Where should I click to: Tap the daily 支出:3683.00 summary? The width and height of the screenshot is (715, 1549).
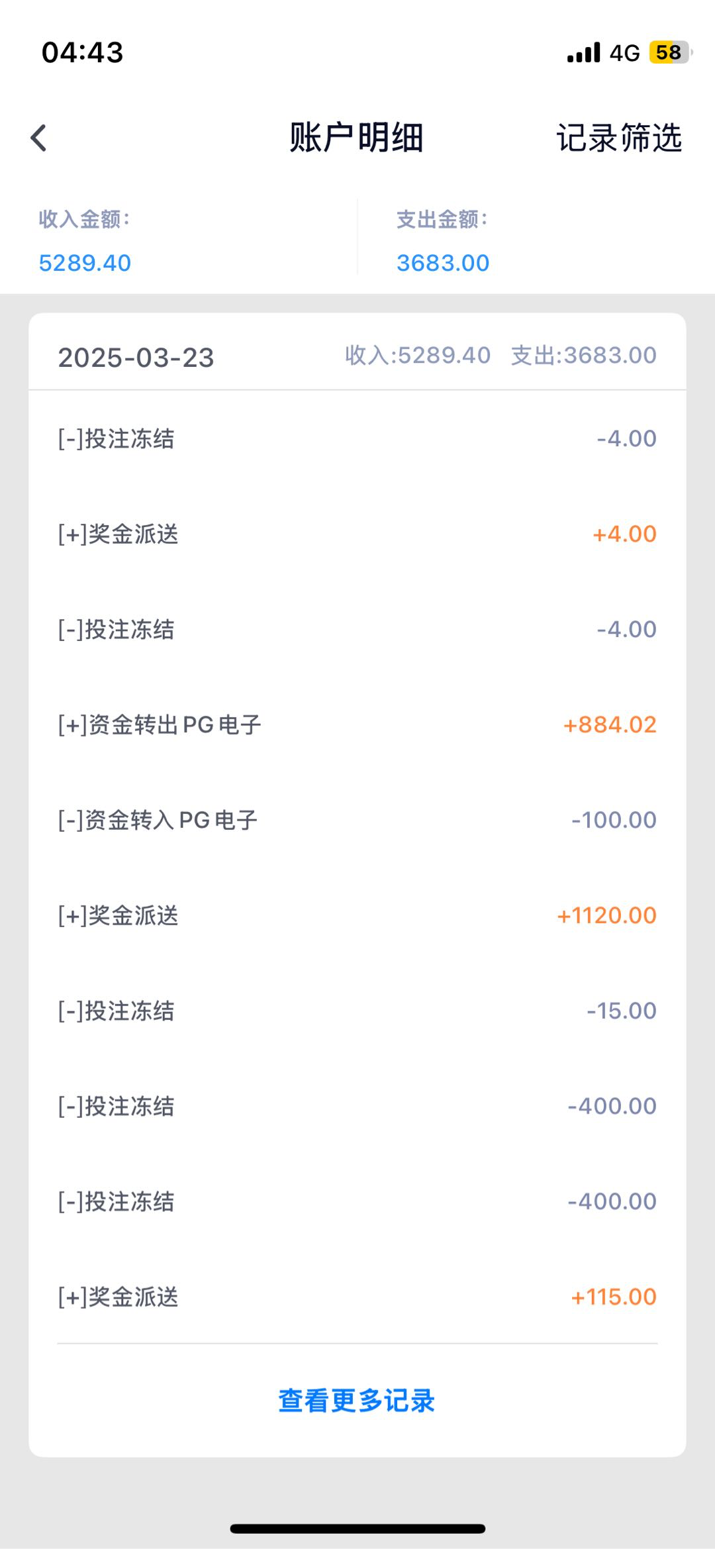coord(583,356)
